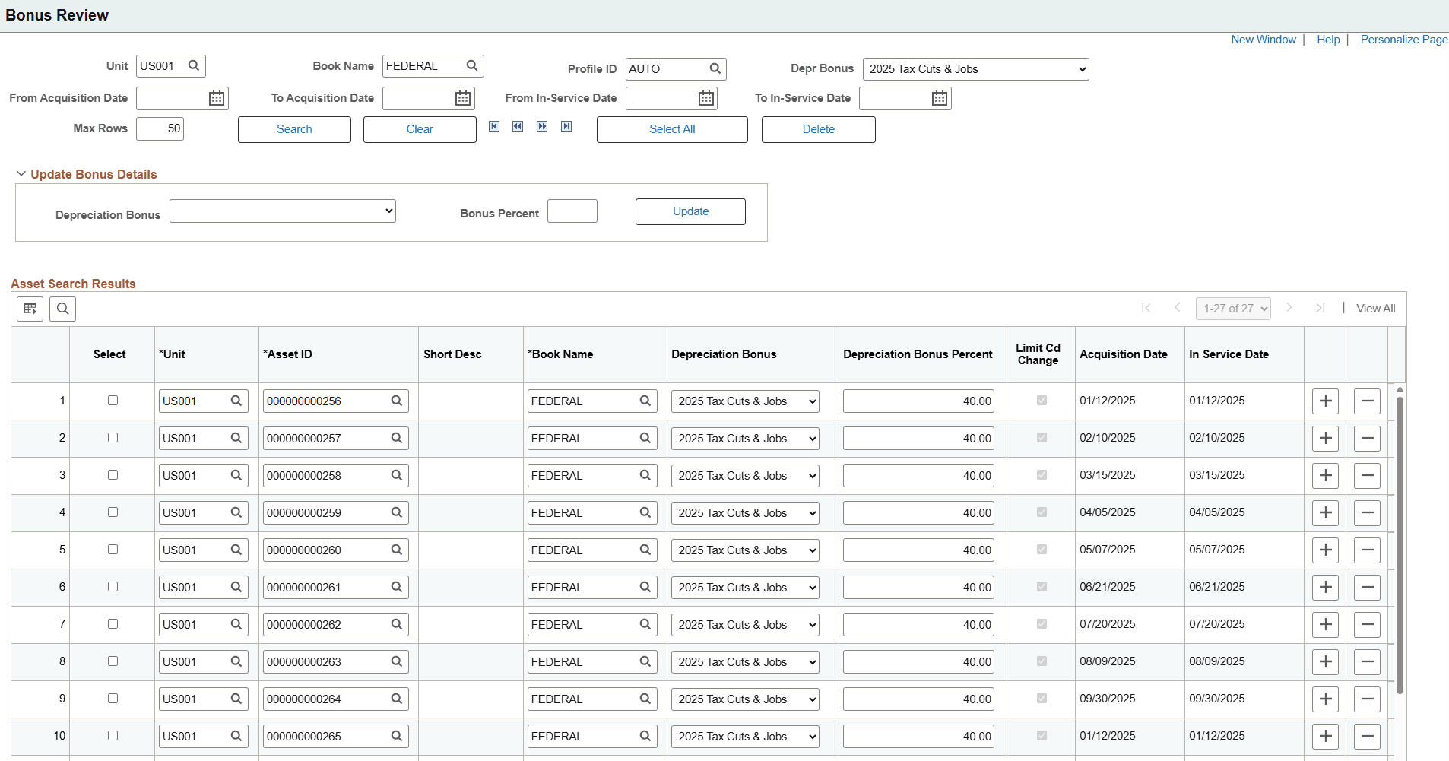Click into the Bonus Percent input field
The width and height of the screenshot is (1449, 761).
(572, 211)
